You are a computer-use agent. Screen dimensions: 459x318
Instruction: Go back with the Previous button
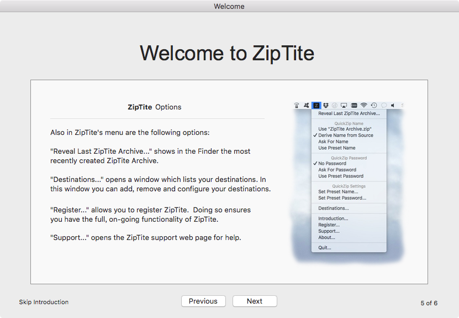click(x=203, y=301)
